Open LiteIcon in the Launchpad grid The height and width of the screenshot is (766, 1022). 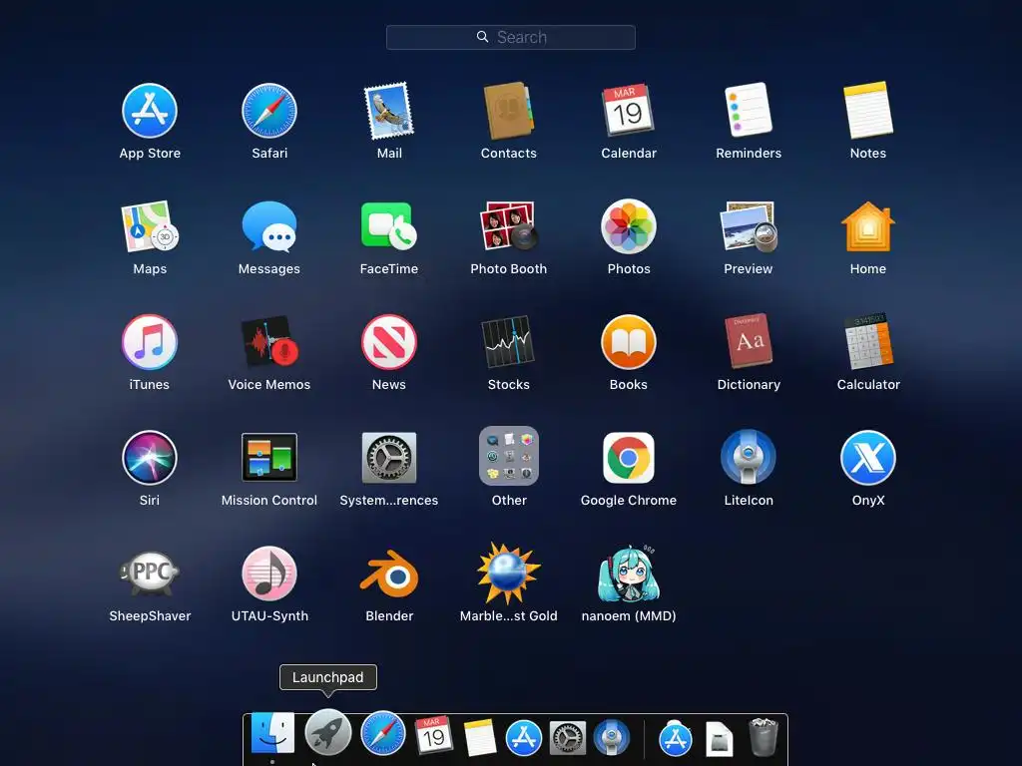pos(749,457)
